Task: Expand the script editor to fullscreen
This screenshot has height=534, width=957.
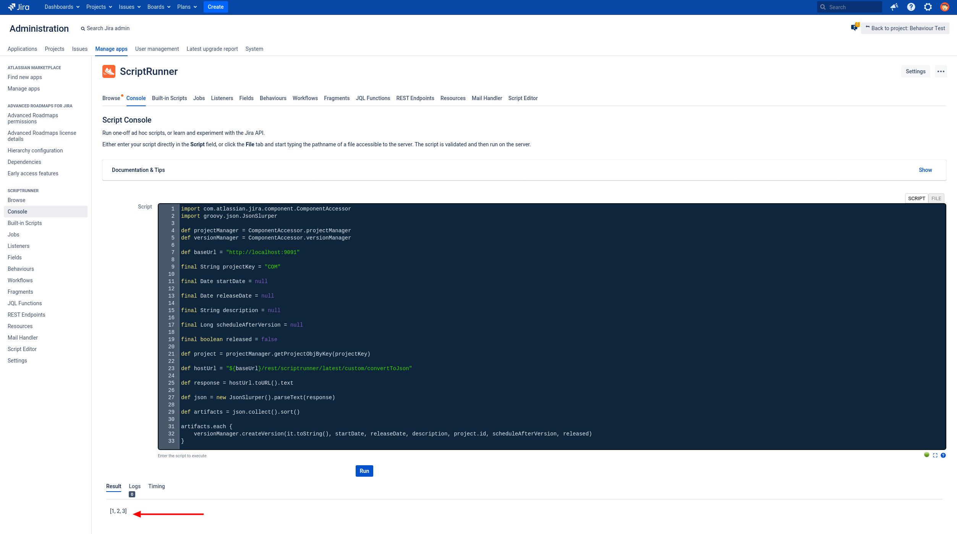Action: tap(935, 455)
